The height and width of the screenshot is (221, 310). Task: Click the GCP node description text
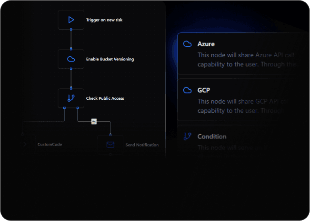[243, 106]
